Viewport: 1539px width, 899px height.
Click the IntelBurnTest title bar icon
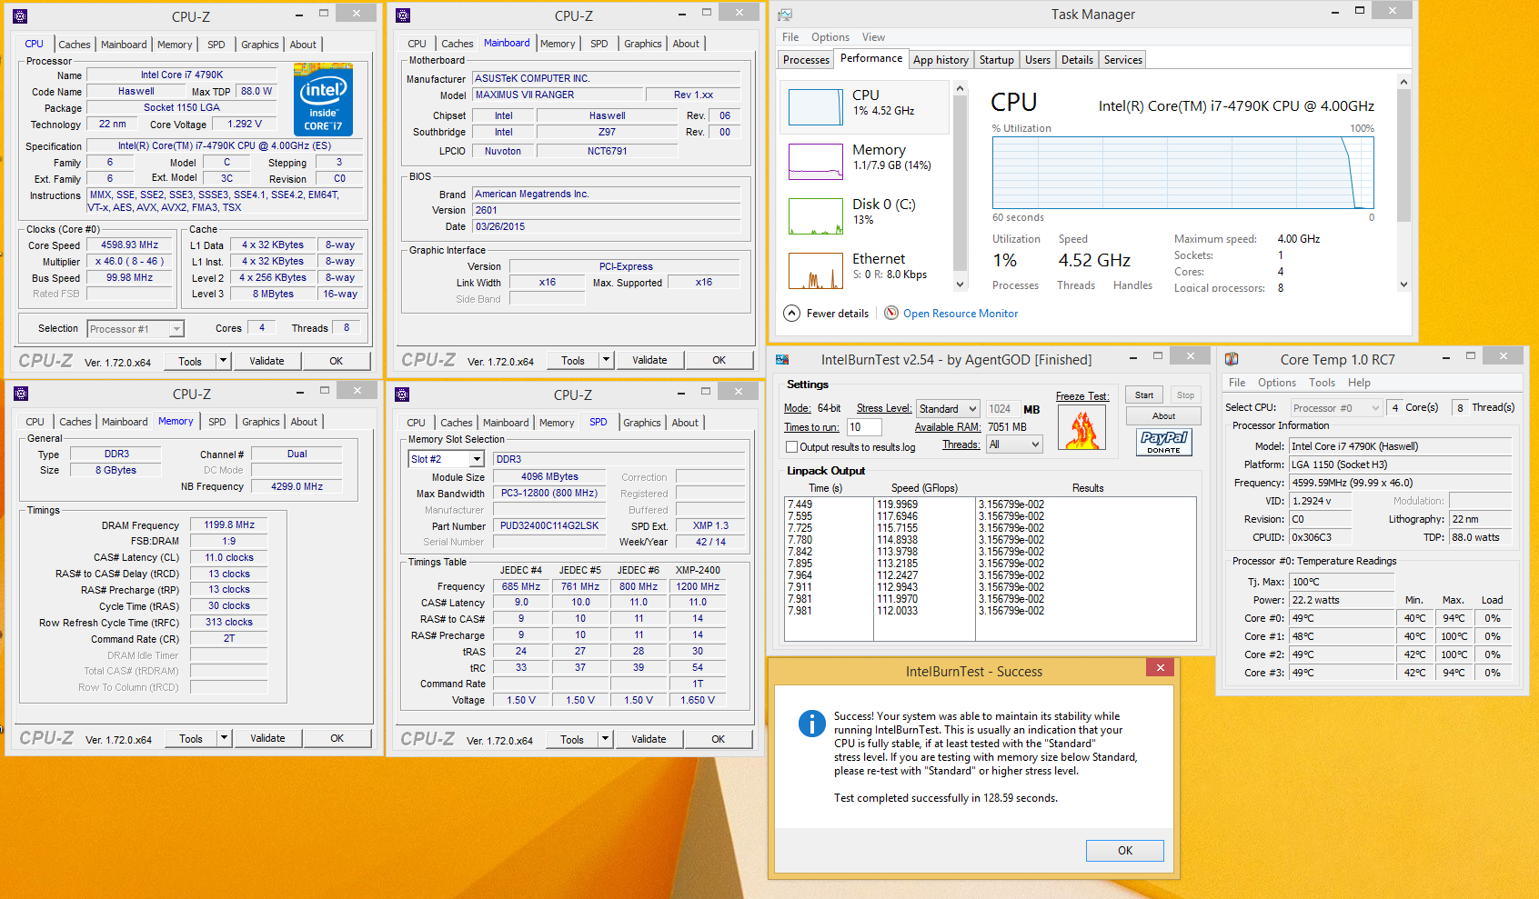(782, 360)
